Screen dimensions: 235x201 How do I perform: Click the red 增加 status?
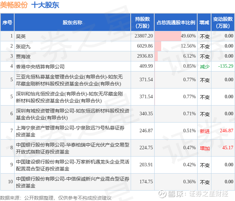coord(205,148)
